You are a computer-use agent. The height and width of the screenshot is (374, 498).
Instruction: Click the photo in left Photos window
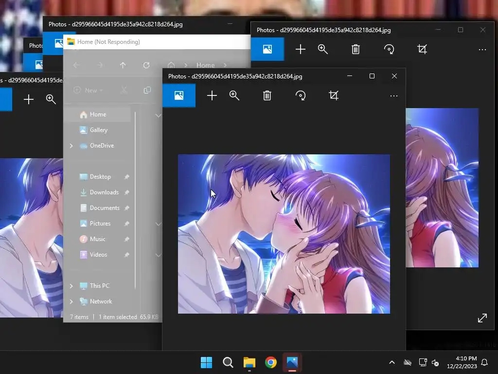pyautogui.click(x=32, y=238)
